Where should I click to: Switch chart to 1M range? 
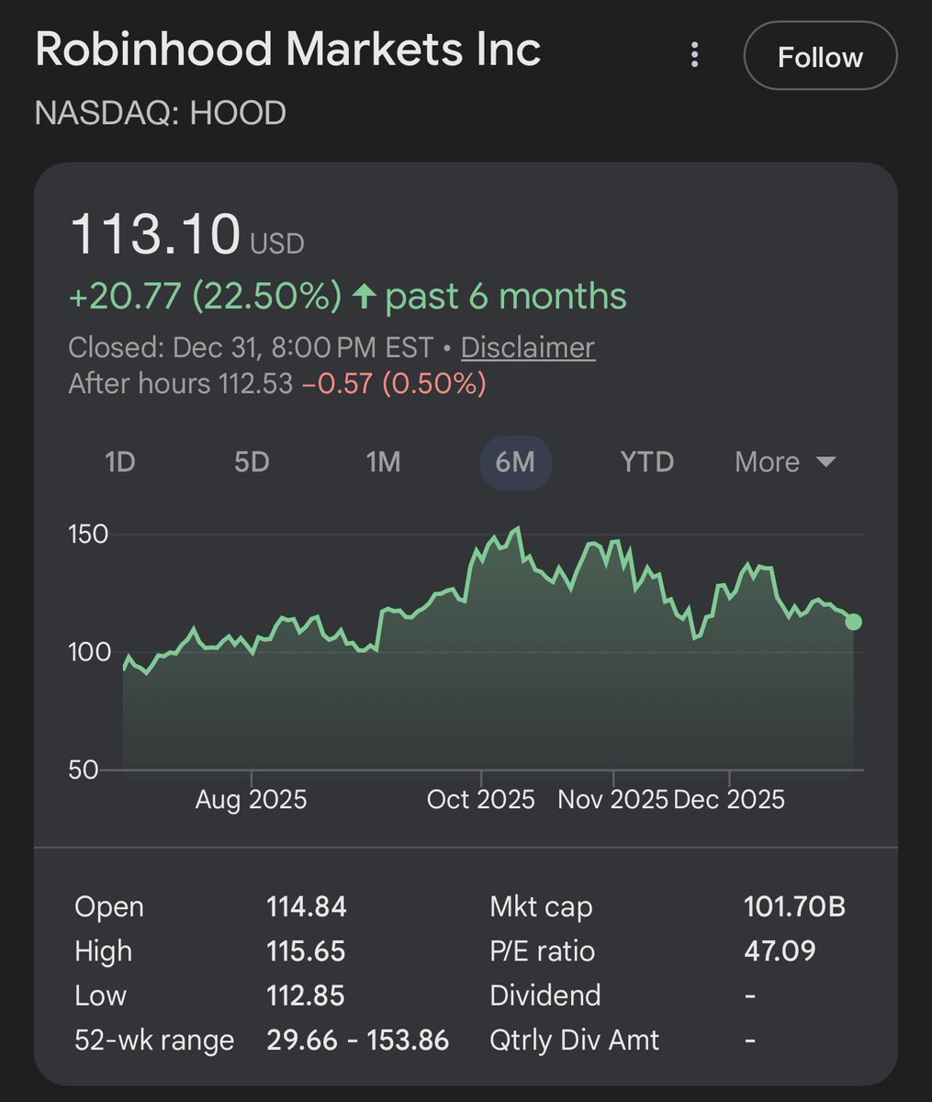(x=383, y=462)
